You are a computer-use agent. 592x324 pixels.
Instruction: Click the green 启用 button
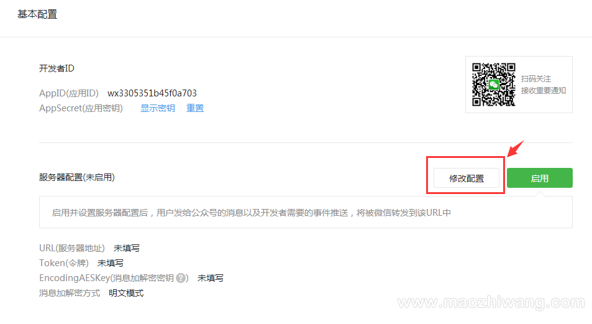(x=540, y=178)
